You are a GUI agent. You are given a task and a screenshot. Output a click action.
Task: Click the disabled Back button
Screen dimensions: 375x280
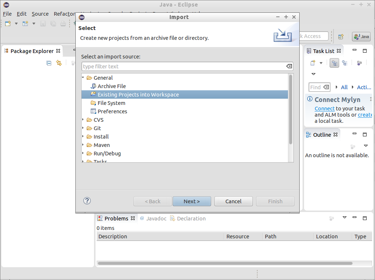click(153, 201)
